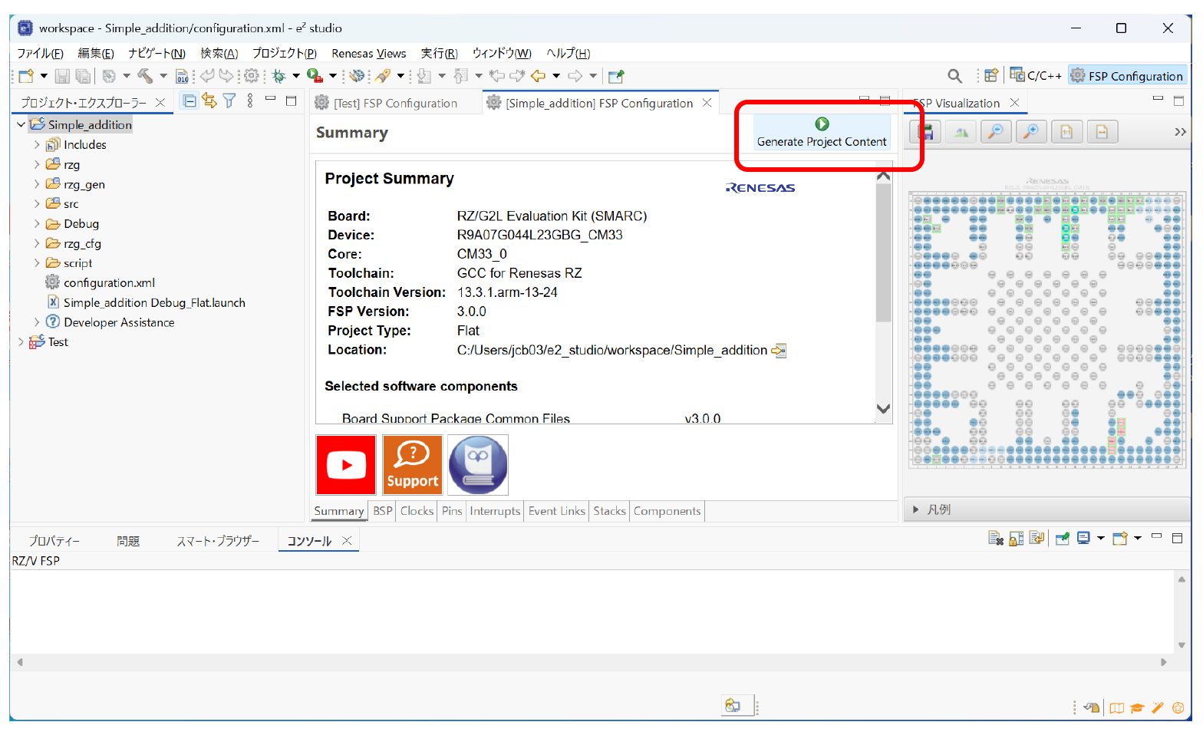Open the プロジェクト(P) menu
Viewport: 1203px width, 732px height.
[284, 53]
